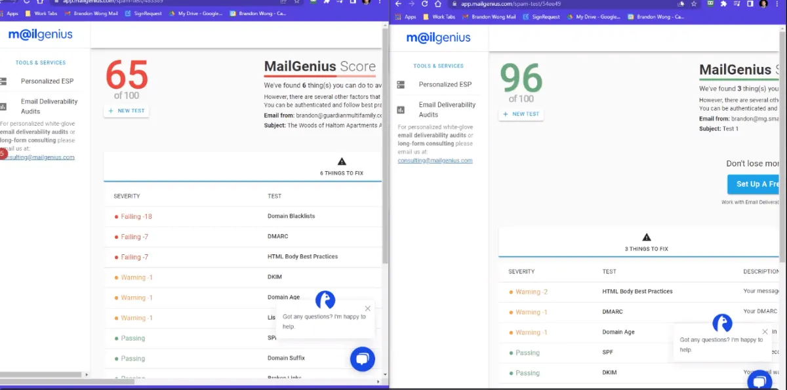This screenshot has width=787, height=390.
Task: Open Personalized ESP in left window sidebar
Action: tap(47, 81)
